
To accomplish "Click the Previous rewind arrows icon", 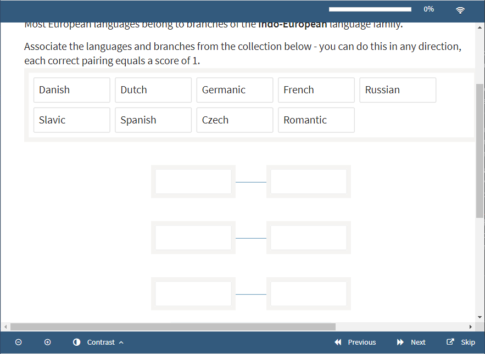I will pyautogui.click(x=338, y=342).
